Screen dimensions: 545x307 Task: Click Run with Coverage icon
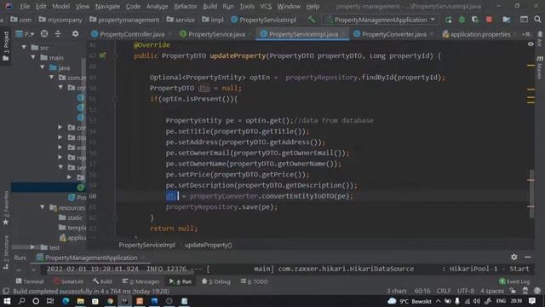pyautogui.click(x=475, y=20)
